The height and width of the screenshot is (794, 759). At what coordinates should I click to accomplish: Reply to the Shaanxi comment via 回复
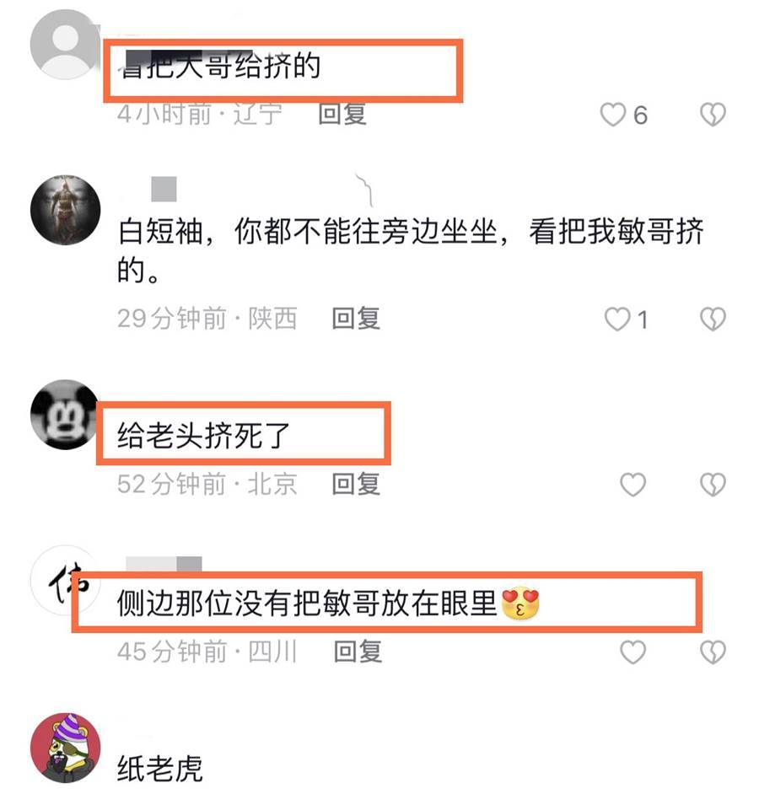(x=356, y=319)
